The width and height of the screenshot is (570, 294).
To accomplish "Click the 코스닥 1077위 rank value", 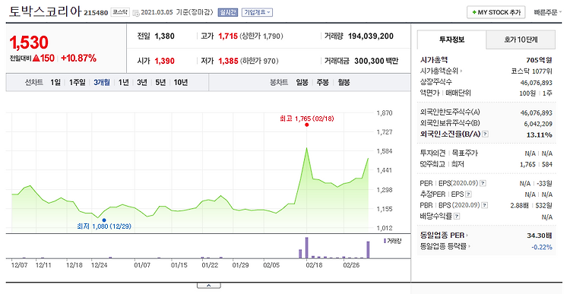I will pyautogui.click(x=531, y=71).
